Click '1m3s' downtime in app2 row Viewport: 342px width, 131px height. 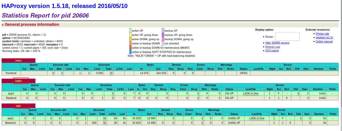click(x=322, y=93)
